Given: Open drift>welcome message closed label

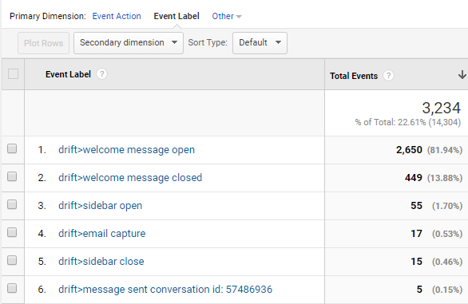Looking at the screenshot, I should tap(130, 178).
